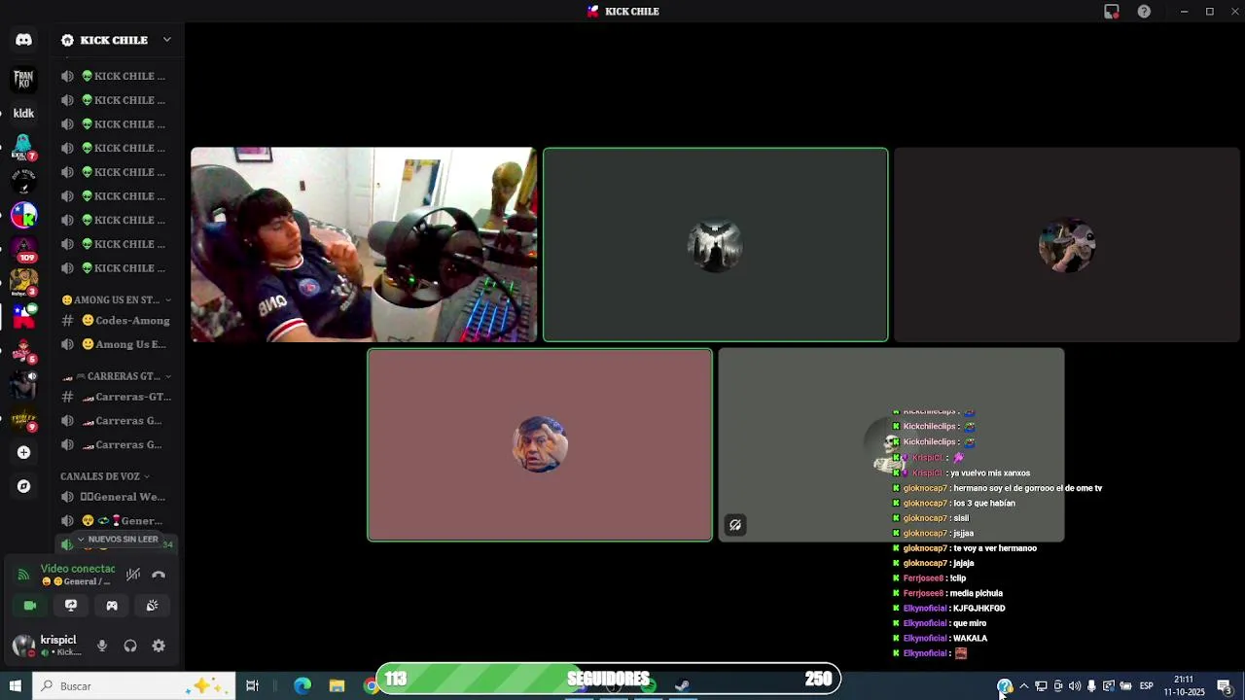This screenshot has height=700, width=1245.
Task: Collapse the CARRERAS GT... category
Action: 117,376
